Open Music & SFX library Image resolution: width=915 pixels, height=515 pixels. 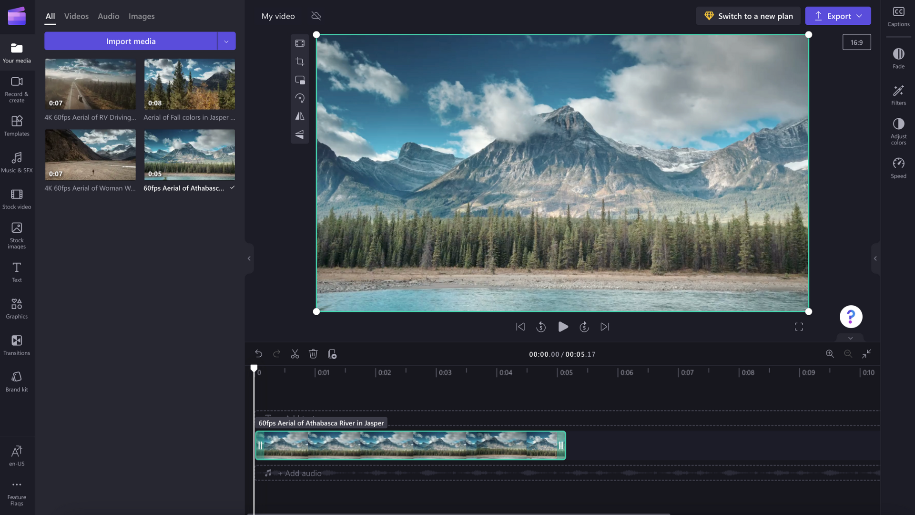coord(17,163)
